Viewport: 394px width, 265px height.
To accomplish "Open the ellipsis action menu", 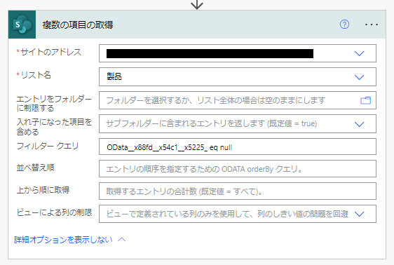I will pyautogui.click(x=372, y=25).
